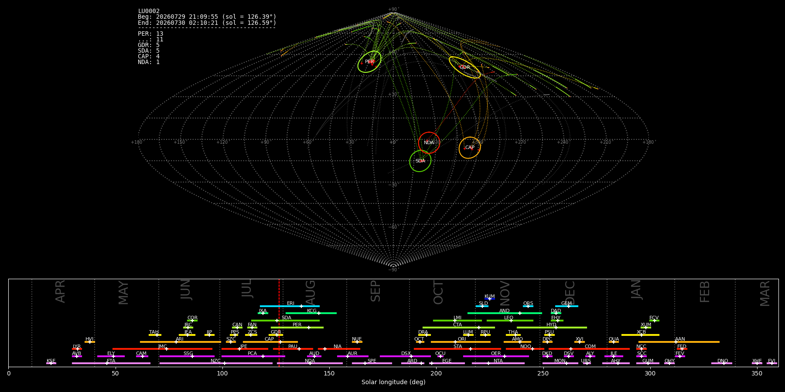Screen dimensions: 785x392
Task: Select the orange CAP radiant circle on map
Action: 470,148
